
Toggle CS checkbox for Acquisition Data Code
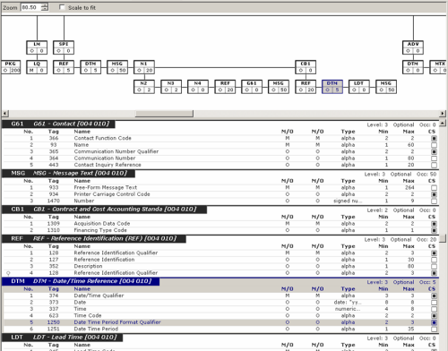point(434,224)
